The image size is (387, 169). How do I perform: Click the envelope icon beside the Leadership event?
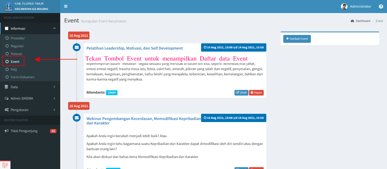[x=76, y=47]
